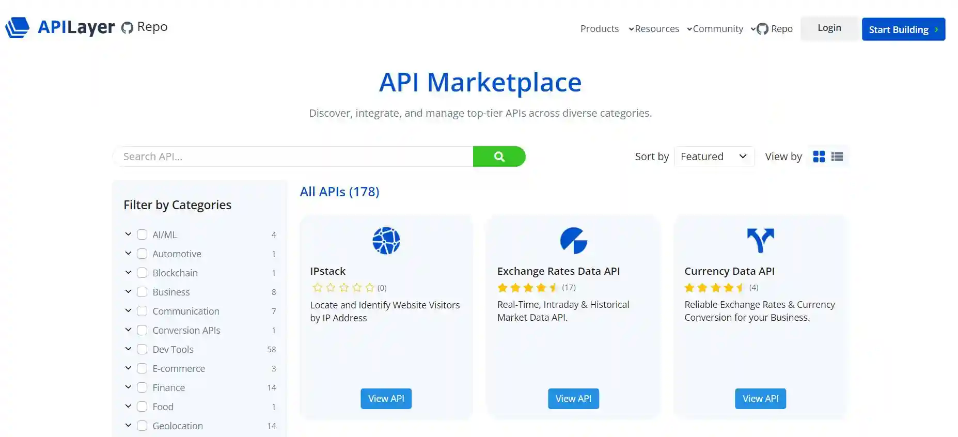The width and height of the screenshot is (958, 437).
Task: Click the Currency Data API arrows icon
Action: 760,241
